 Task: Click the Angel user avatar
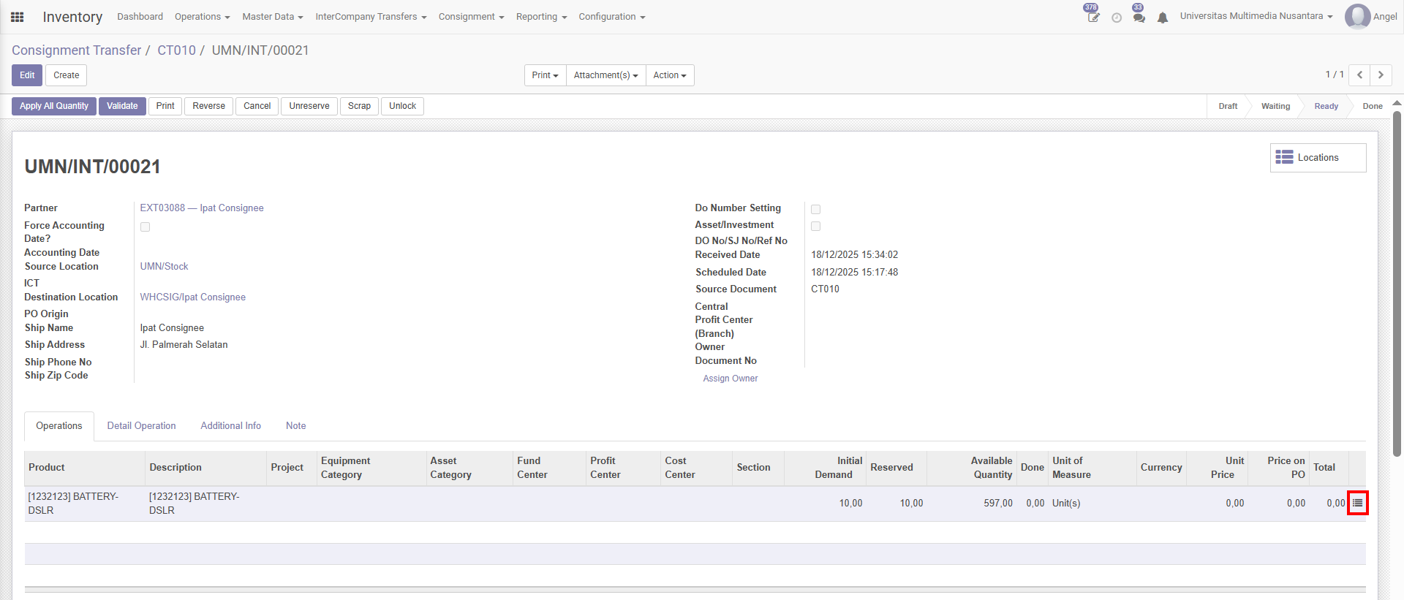click(x=1357, y=16)
